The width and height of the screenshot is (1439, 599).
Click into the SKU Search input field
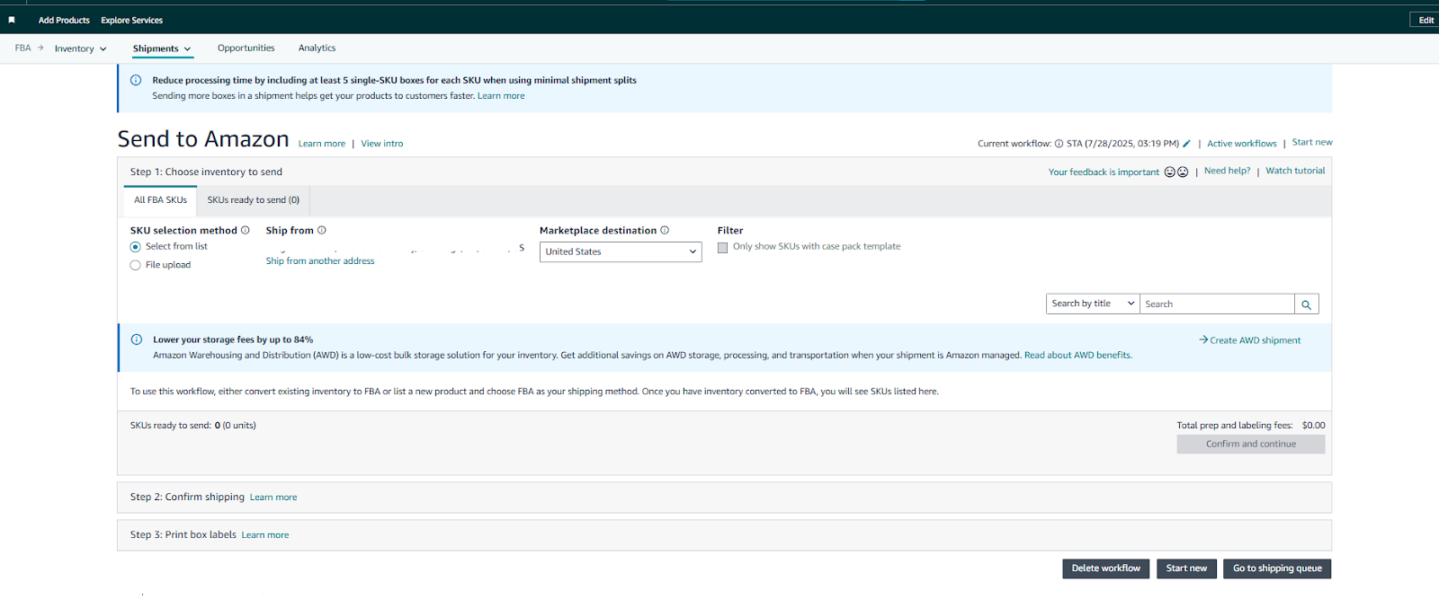pyautogui.click(x=1216, y=304)
